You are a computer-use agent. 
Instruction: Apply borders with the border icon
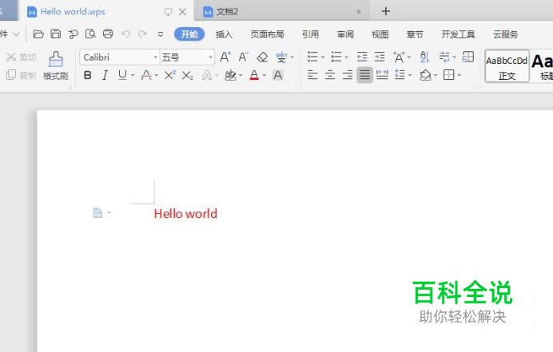tap(448, 75)
